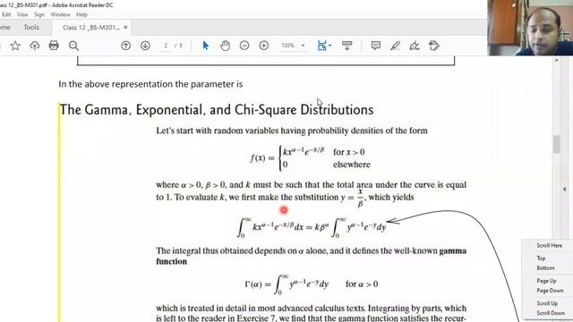
Task: Open Find text magnifier icon
Action: [x=73, y=46]
